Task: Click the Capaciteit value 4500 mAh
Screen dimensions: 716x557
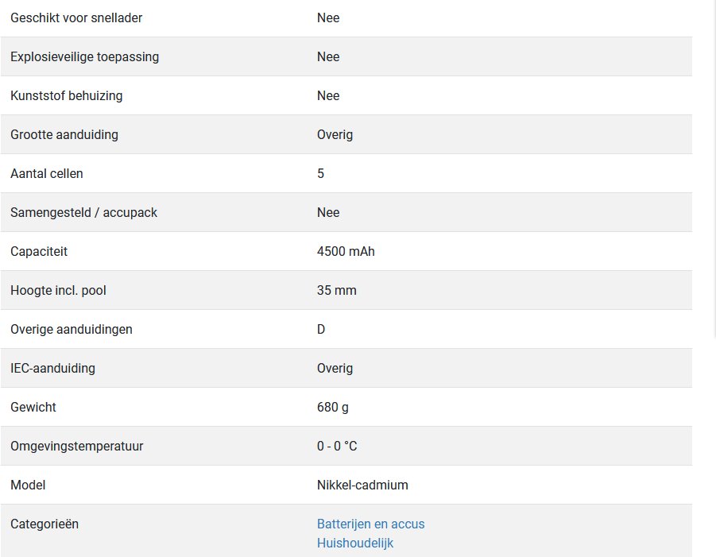Action: pos(346,252)
